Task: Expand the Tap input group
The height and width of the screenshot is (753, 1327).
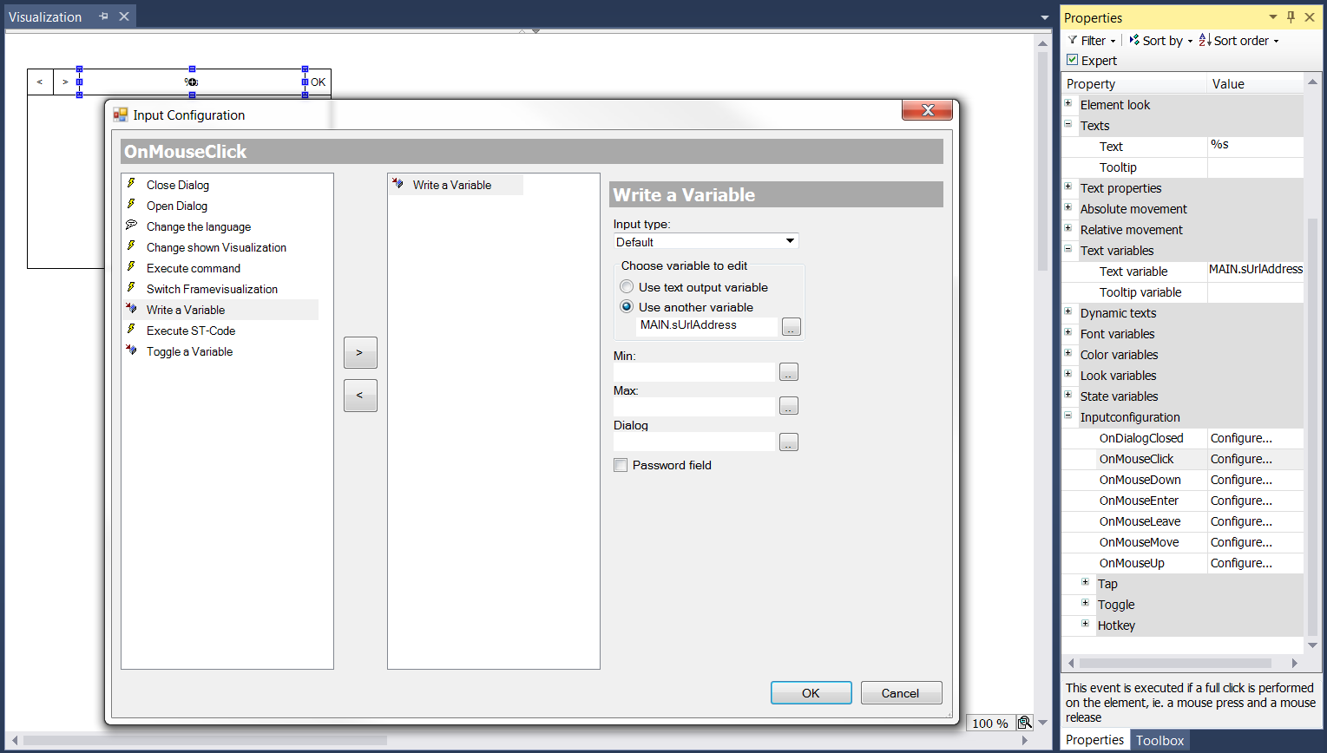Action: 1085,583
